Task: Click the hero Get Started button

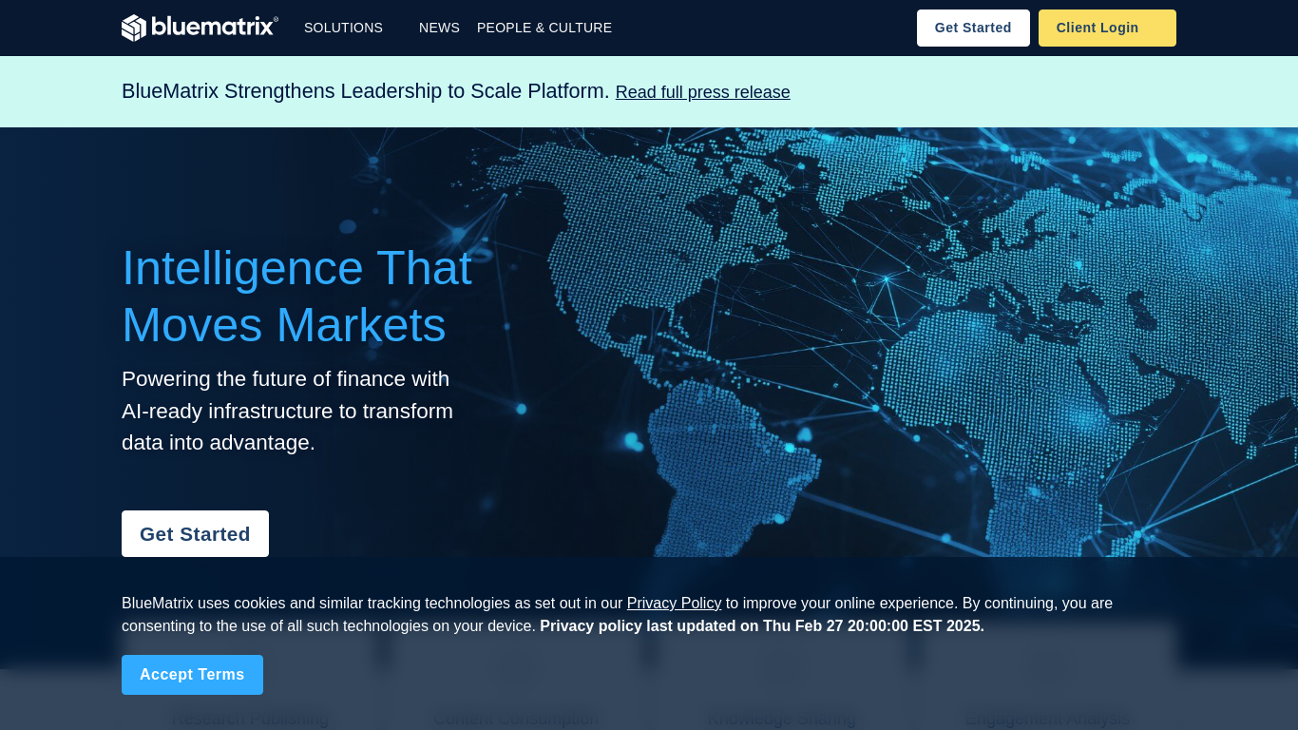Action: point(195,534)
